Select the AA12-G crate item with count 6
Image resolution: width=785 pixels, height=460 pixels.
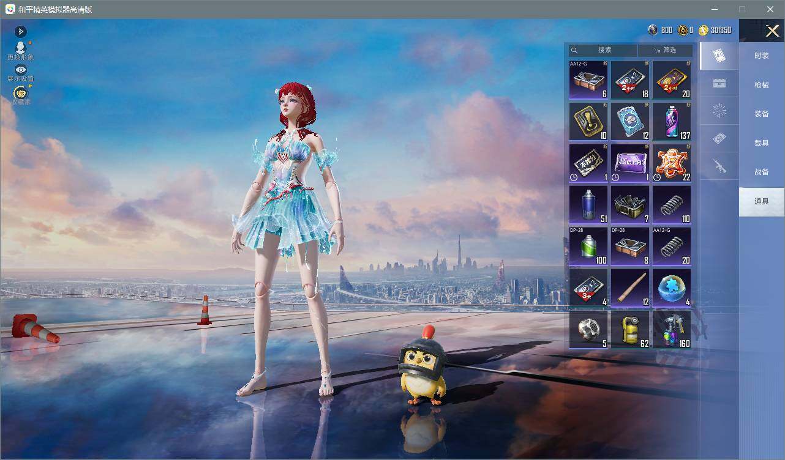(x=588, y=80)
